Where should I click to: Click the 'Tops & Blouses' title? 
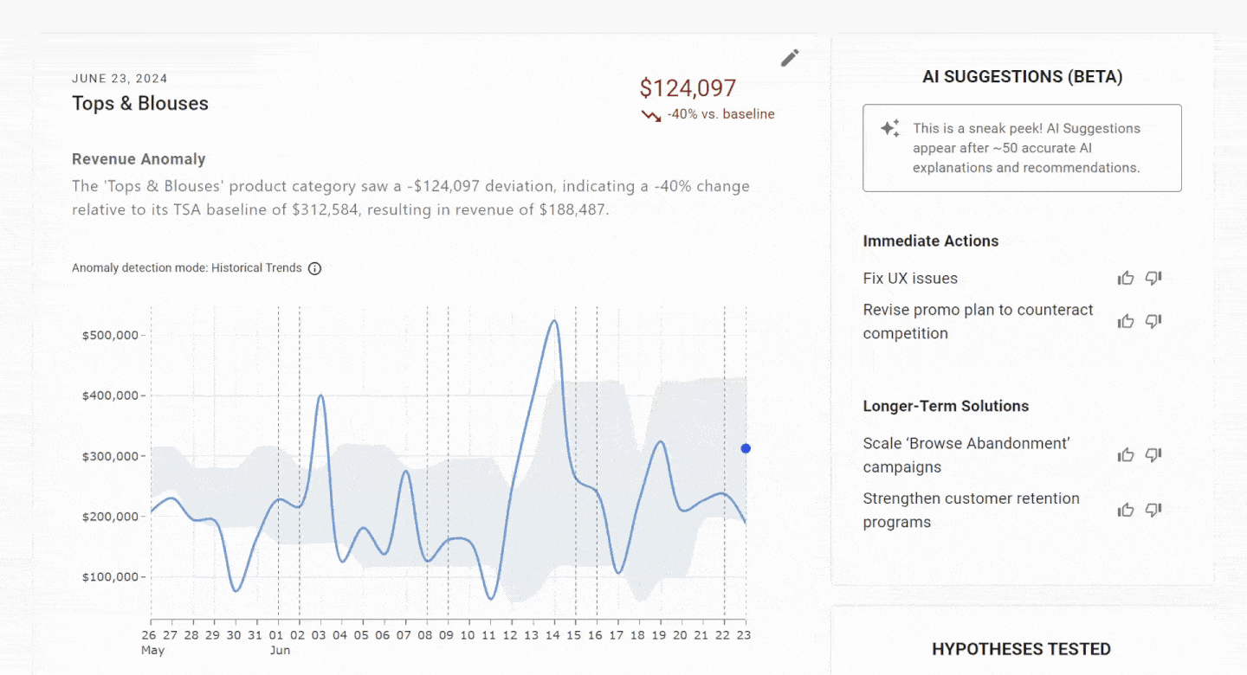(140, 104)
